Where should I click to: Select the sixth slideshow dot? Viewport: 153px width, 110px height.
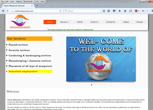click(x=108, y=85)
